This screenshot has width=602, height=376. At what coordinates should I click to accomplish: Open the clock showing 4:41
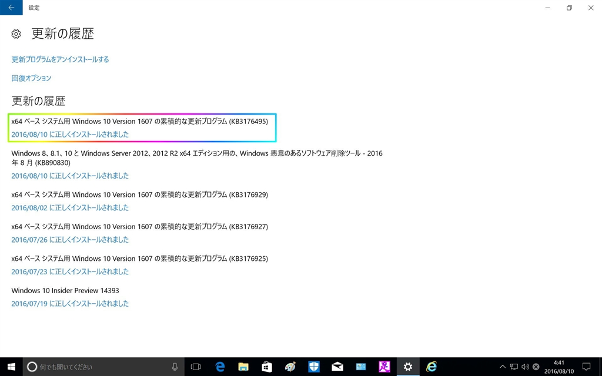click(559, 367)
